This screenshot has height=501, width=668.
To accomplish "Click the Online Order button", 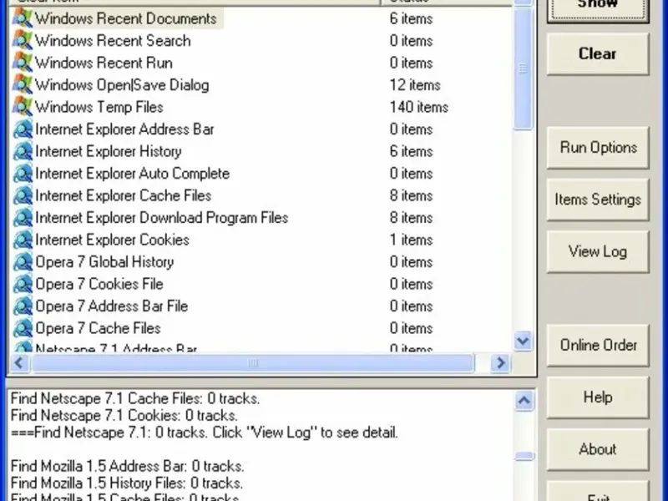I will [x=598, y=345].
